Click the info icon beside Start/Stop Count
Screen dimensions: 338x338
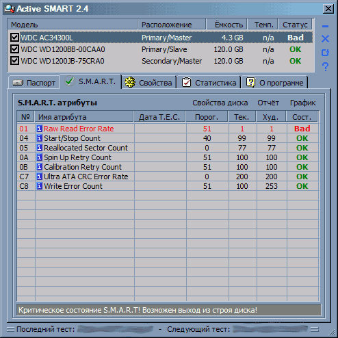point(39,138)
